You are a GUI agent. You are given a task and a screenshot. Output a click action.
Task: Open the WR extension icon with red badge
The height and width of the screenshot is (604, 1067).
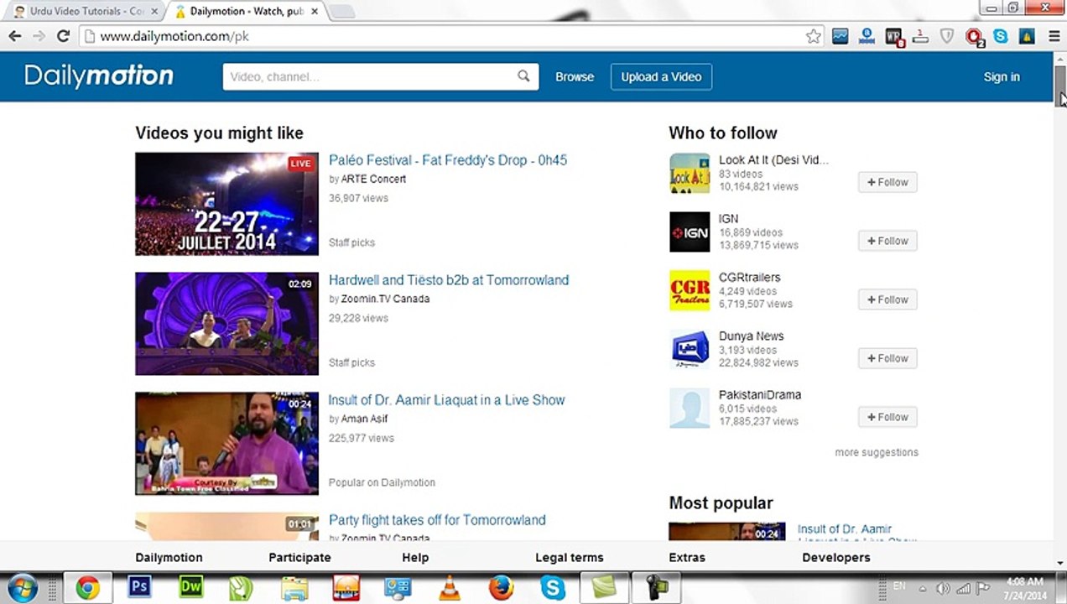tap(893, 37)
